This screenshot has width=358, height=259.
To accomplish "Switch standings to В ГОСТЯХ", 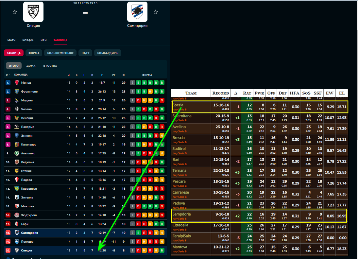I will [x=50, y=66].
